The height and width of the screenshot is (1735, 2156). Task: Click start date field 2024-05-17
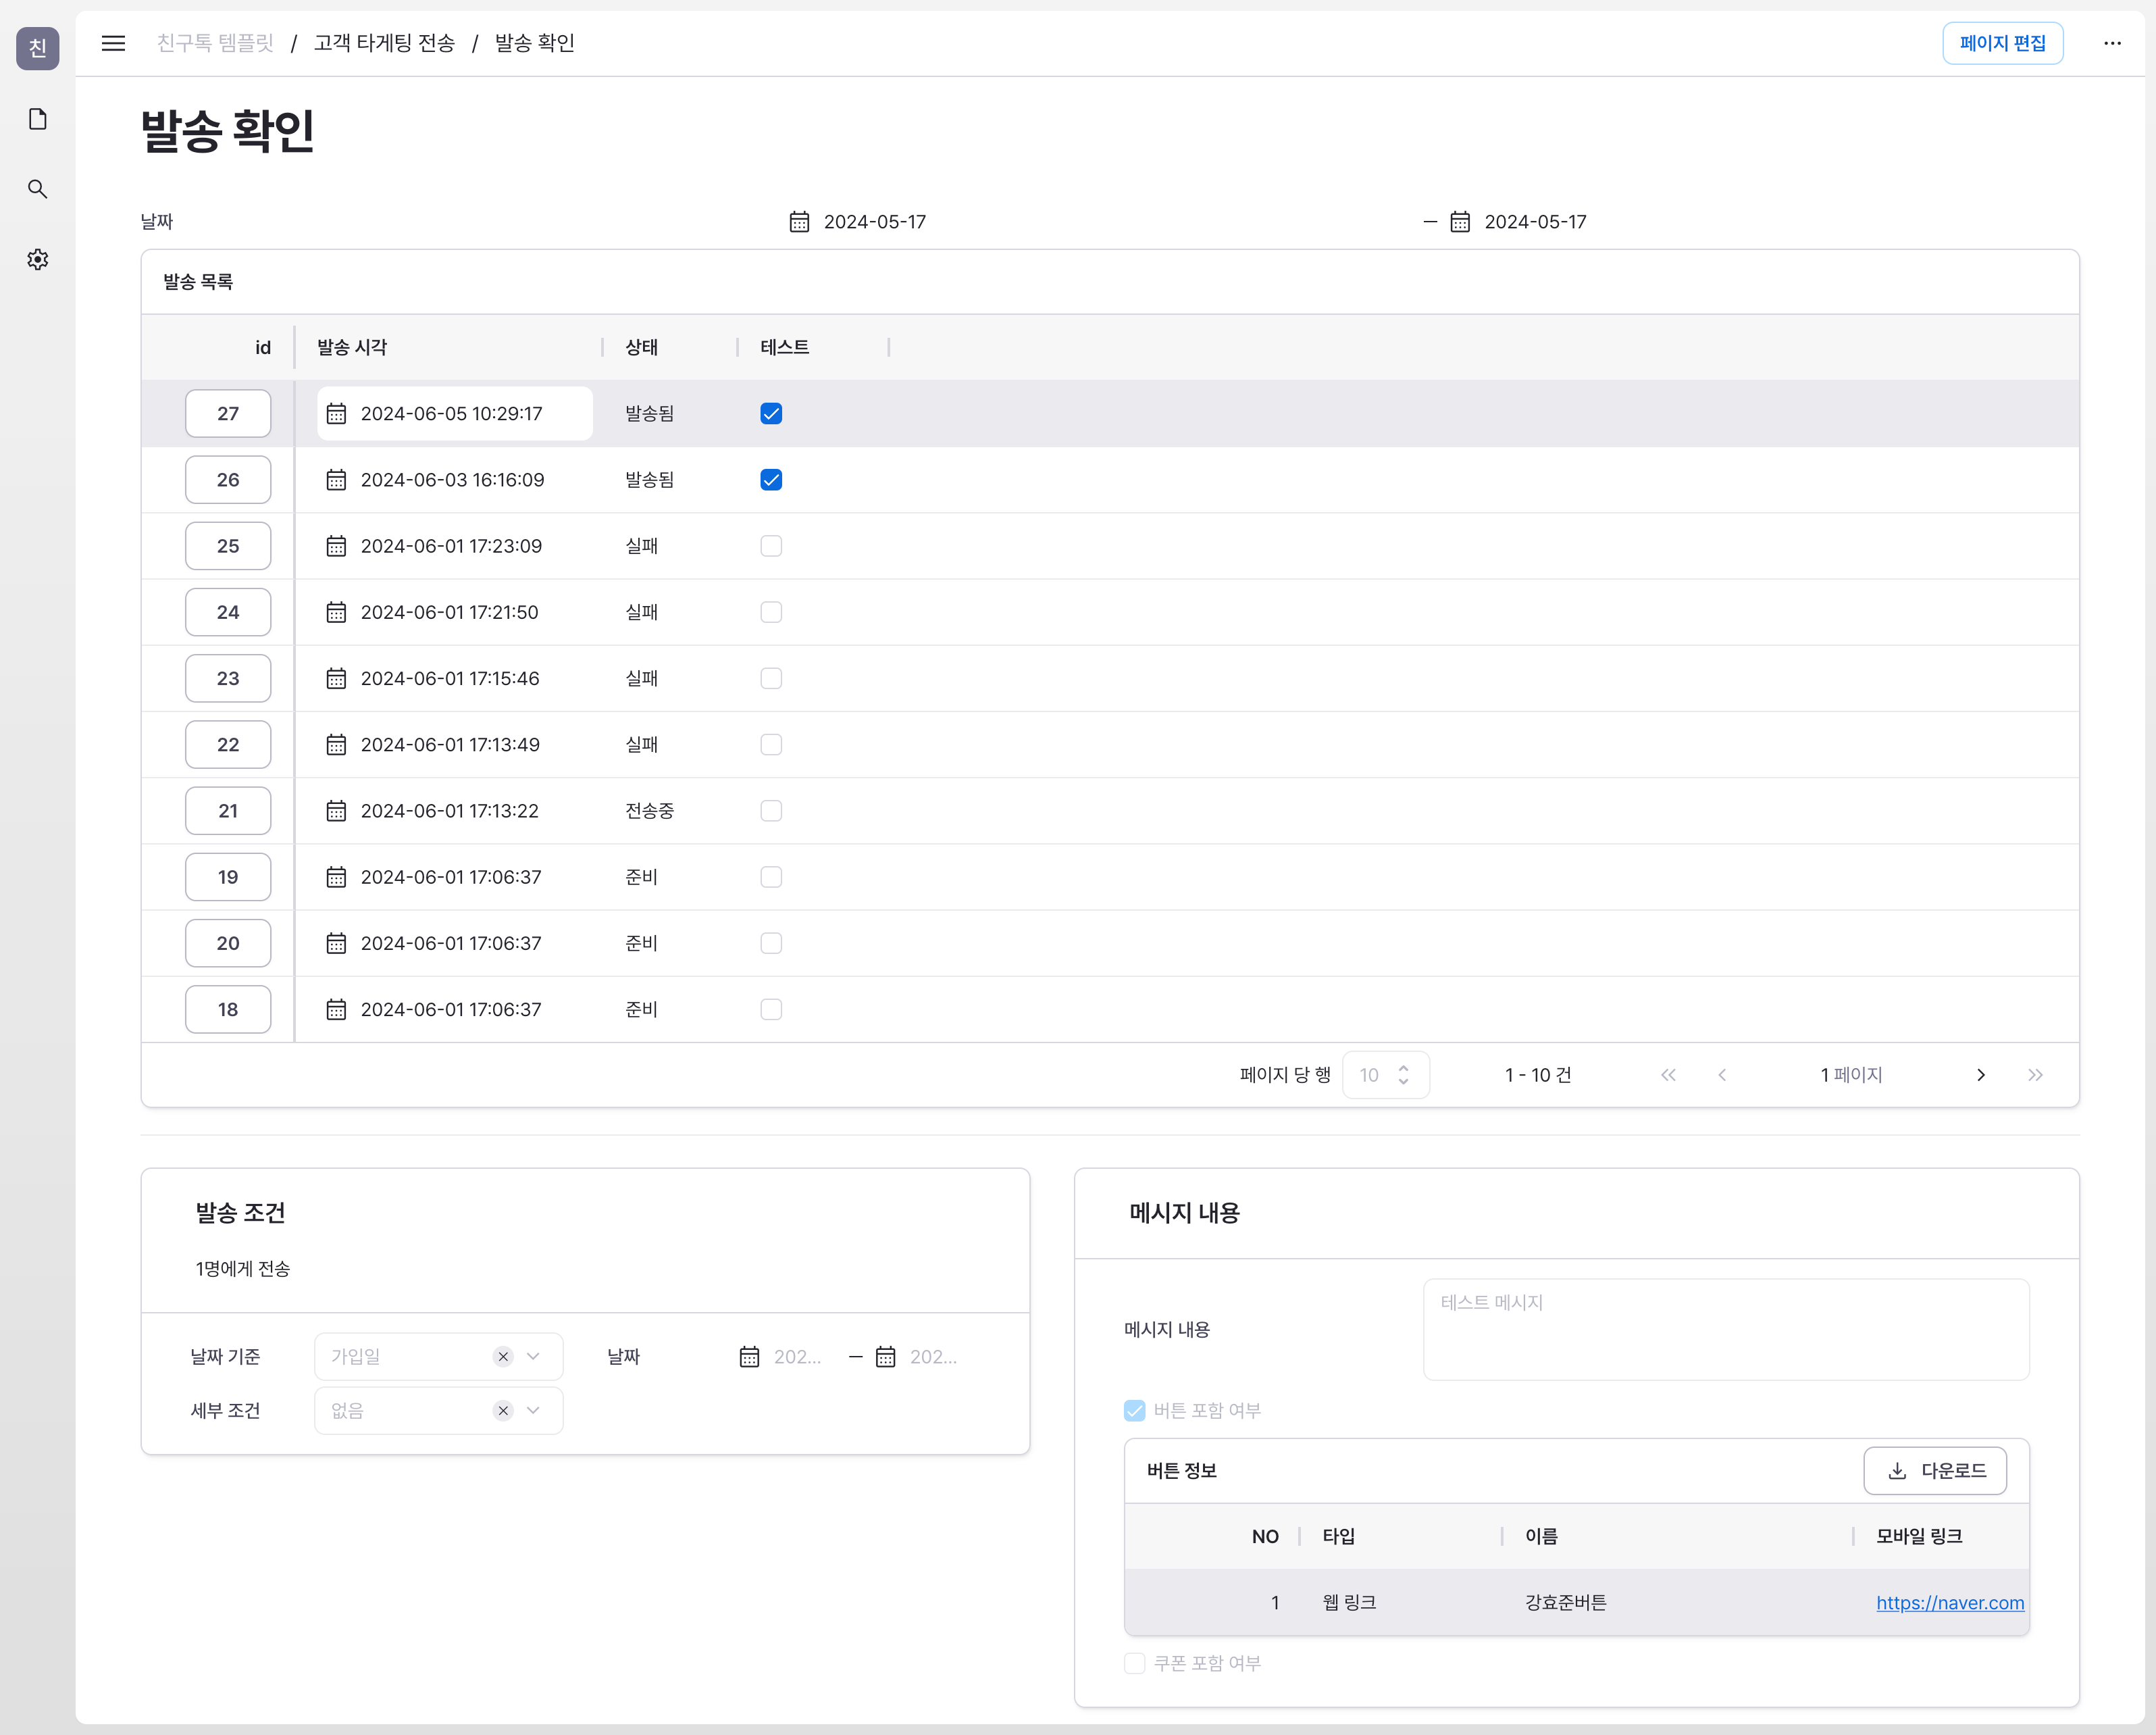click(x=874, y=222)
